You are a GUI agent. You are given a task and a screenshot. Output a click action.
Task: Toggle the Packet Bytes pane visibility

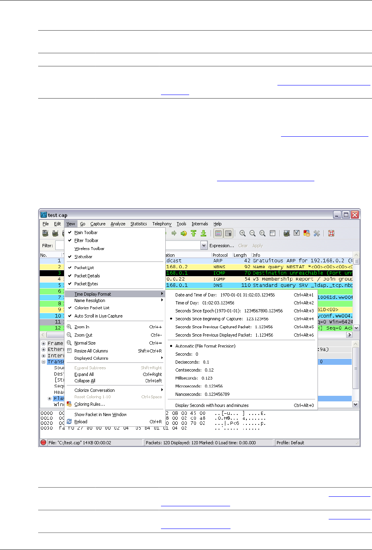click(114, 284)
